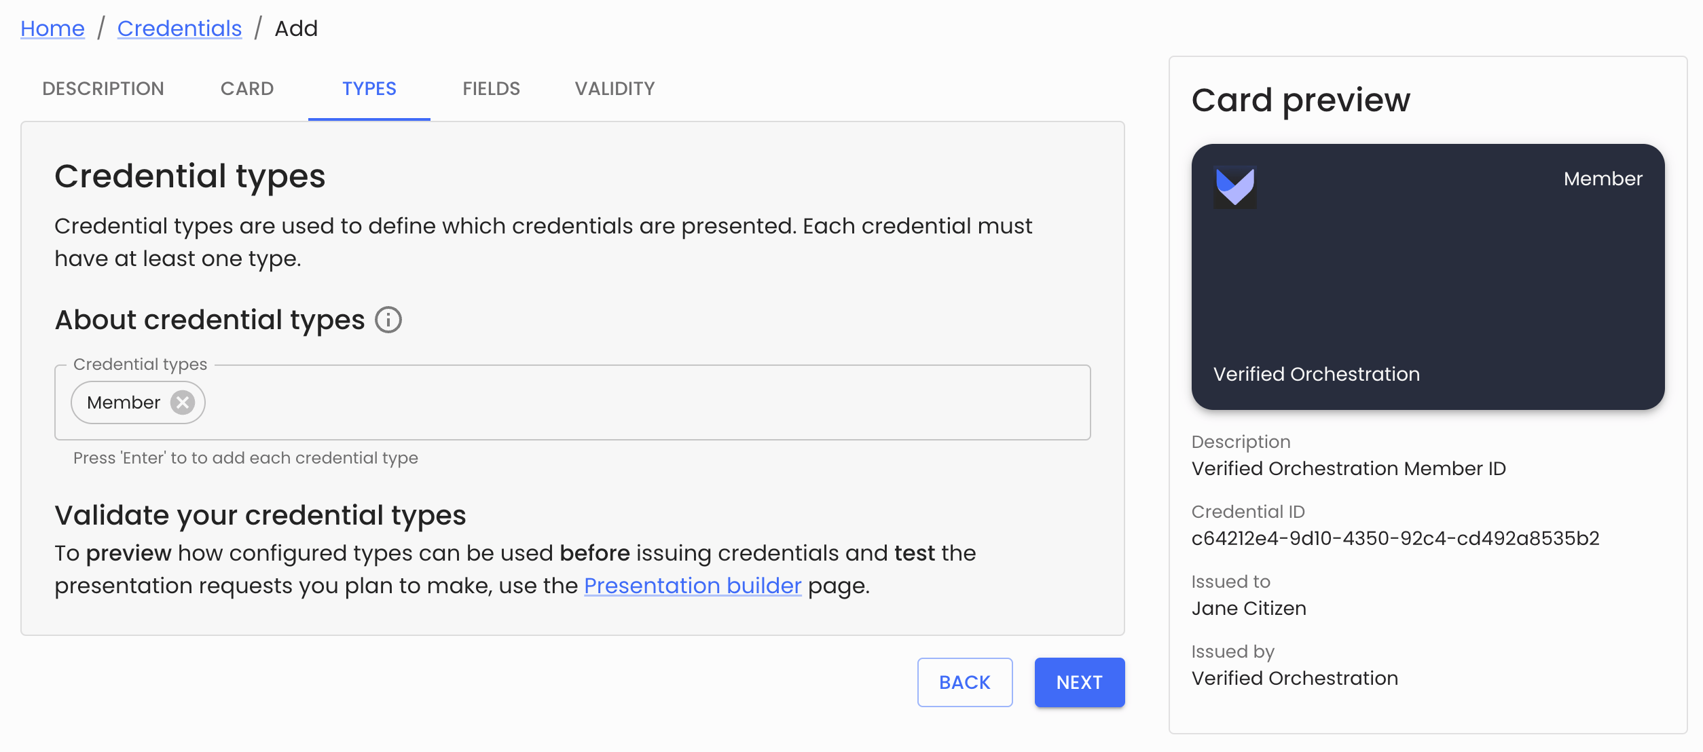
Task: Click the info icon beside About credential types
Action: pyautogui.click(x=388, y=320)
